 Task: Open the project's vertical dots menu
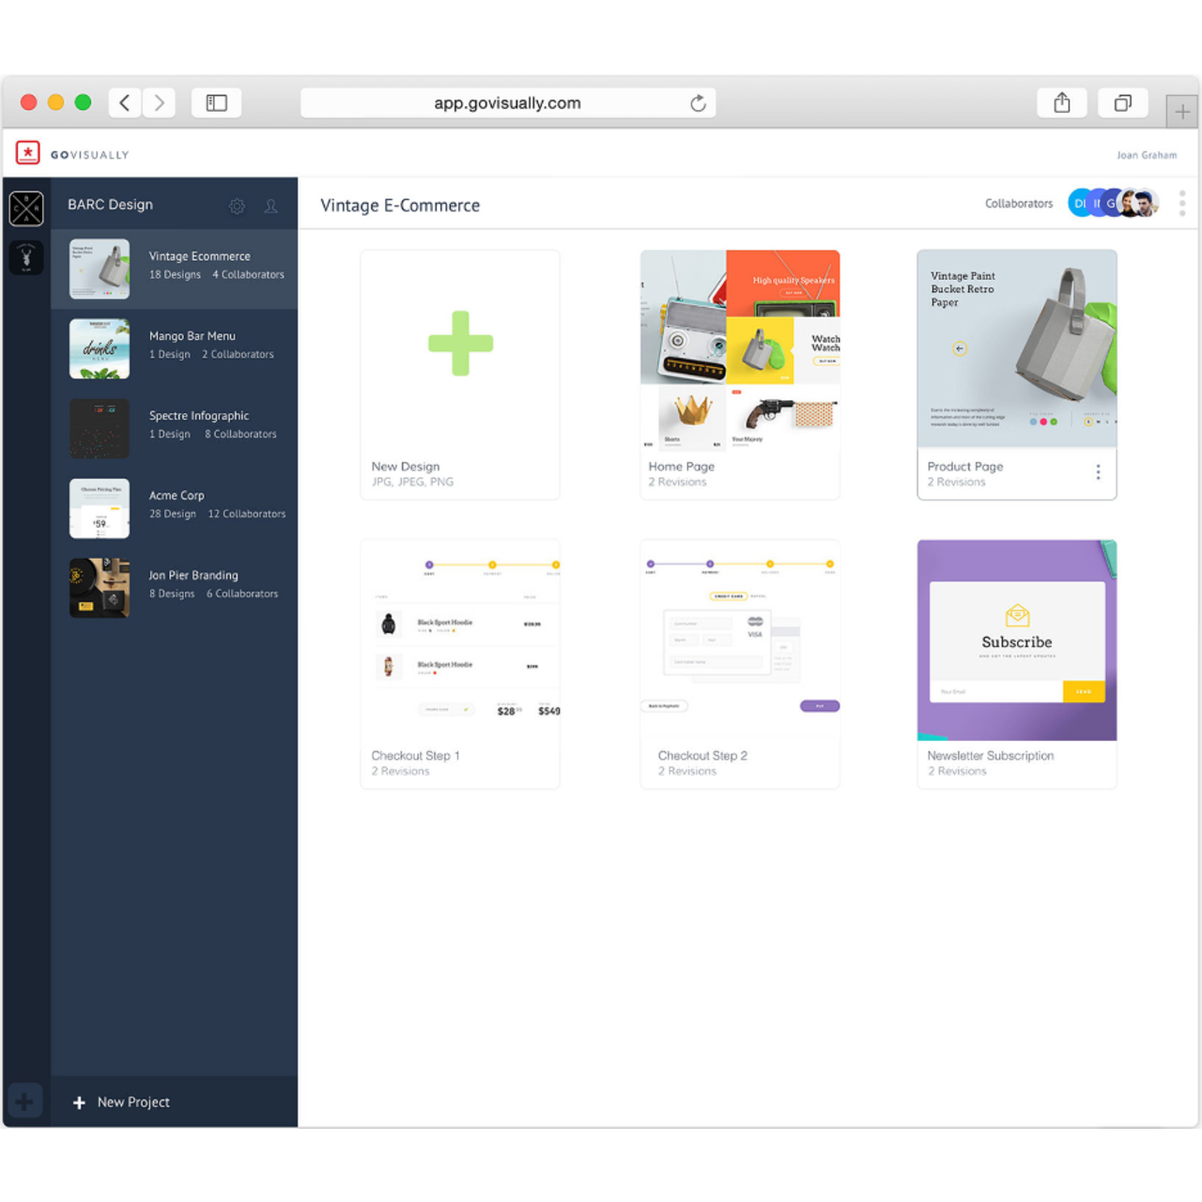[x=1181, y=204]
